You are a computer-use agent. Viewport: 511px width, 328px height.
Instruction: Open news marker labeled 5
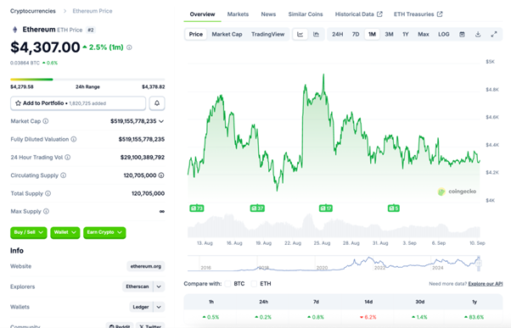394,208
